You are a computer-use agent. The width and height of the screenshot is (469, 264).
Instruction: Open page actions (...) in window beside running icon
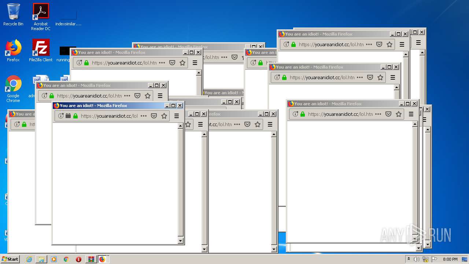point(162,63)
